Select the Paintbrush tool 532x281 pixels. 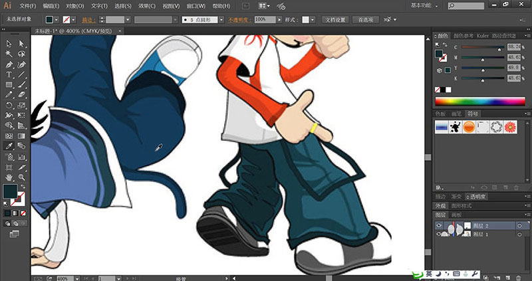click(21, 85)
